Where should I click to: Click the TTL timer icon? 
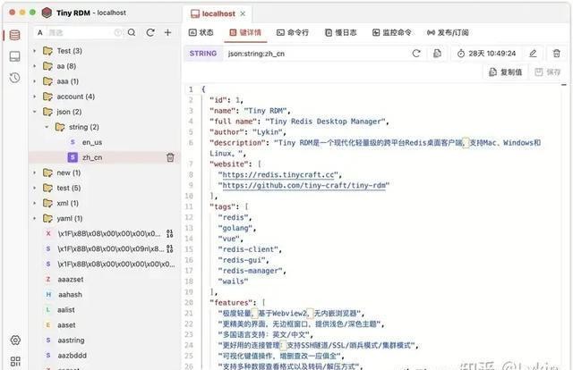461,54
